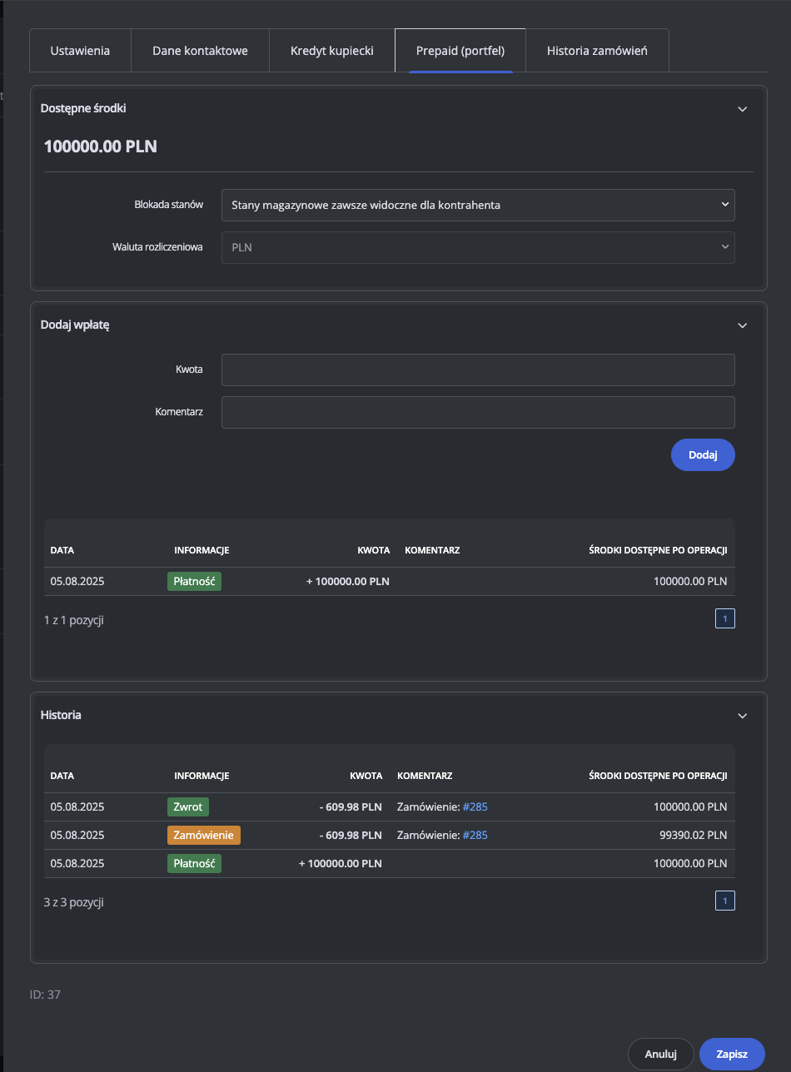The width and height of the screenshot is (791, 1072).
Task: Collapse the Historia section chevron
Action: tap(743, 716)
